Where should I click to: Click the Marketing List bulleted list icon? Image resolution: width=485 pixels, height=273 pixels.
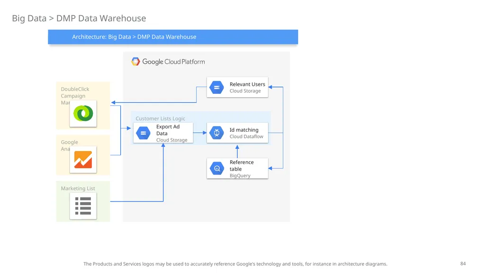pos(83,206)
